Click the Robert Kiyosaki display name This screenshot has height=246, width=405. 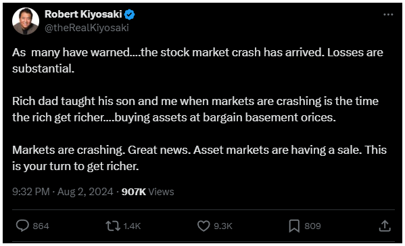coord(83,15)
